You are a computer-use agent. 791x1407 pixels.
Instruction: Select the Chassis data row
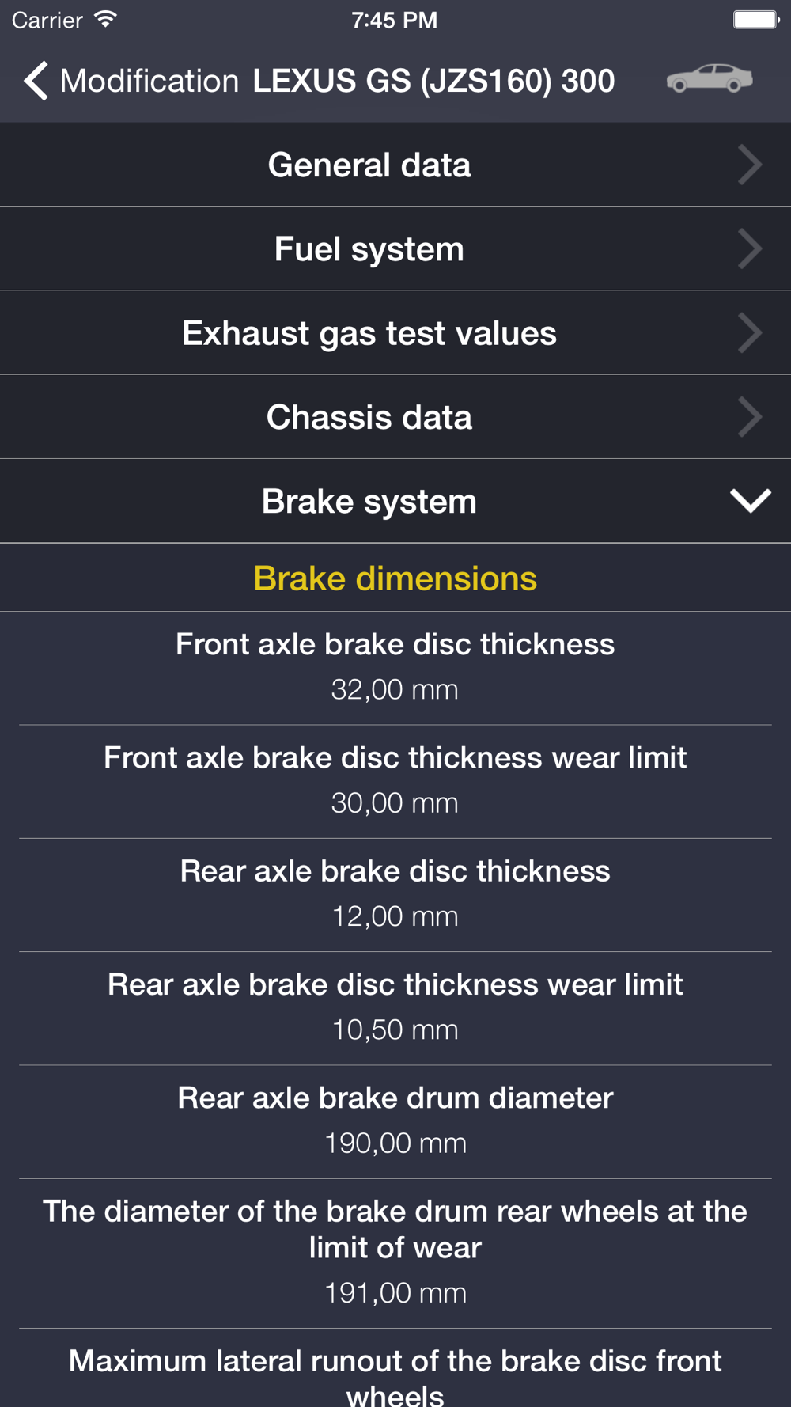tap(369, 417)
